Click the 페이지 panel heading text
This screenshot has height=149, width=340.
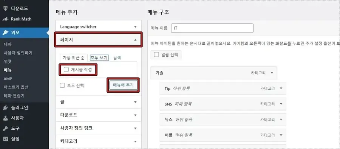66,40
